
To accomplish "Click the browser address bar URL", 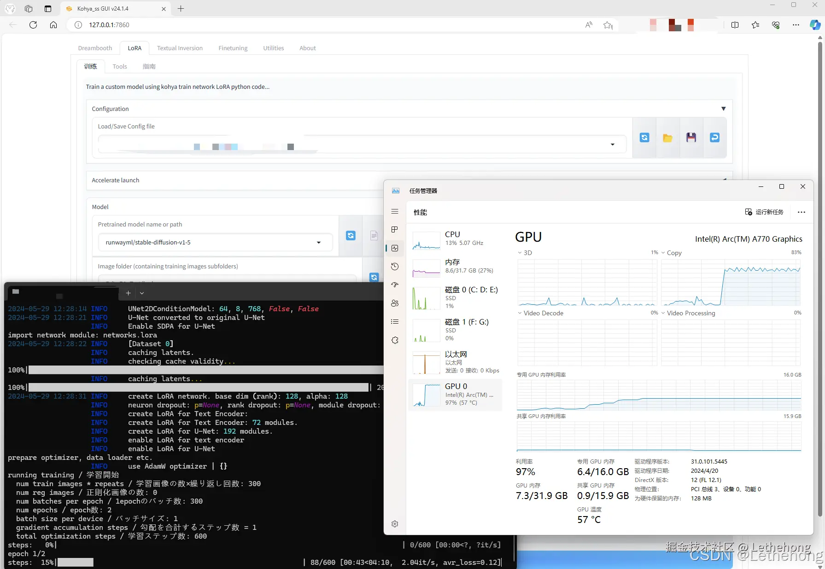I will [109, 25].
